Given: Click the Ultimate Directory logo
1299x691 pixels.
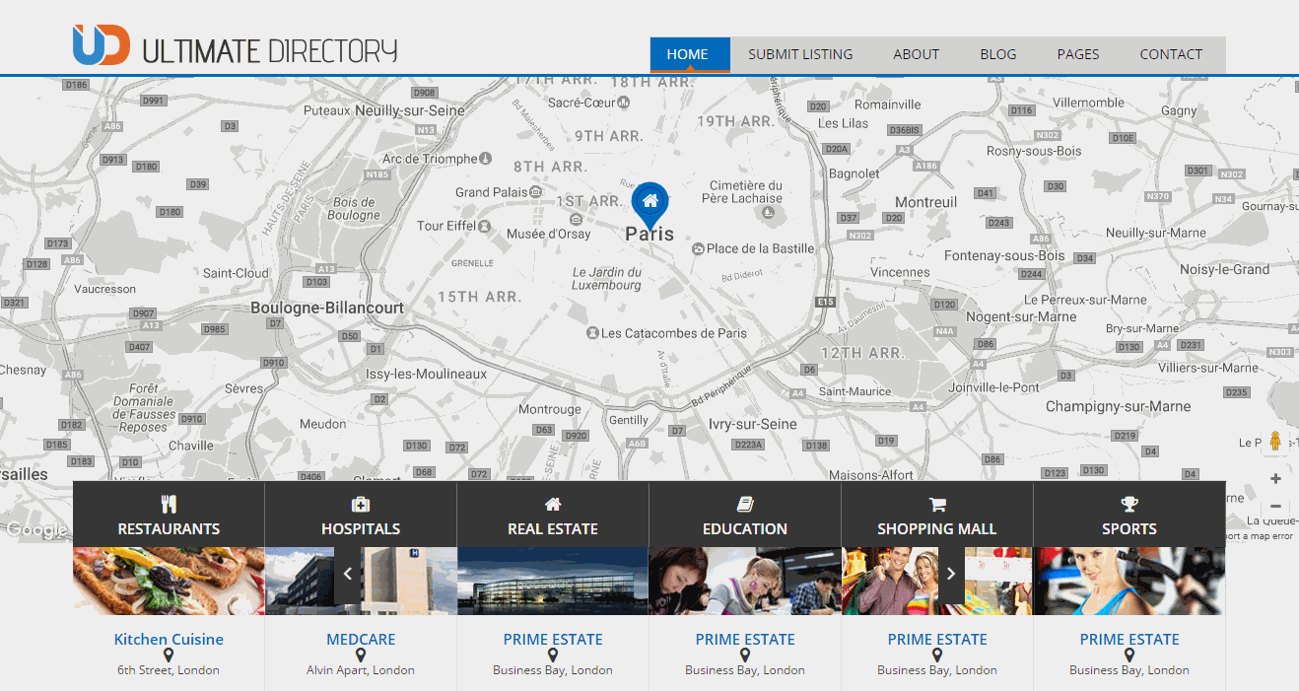Looking at the screenshot, I should [235, 47].
